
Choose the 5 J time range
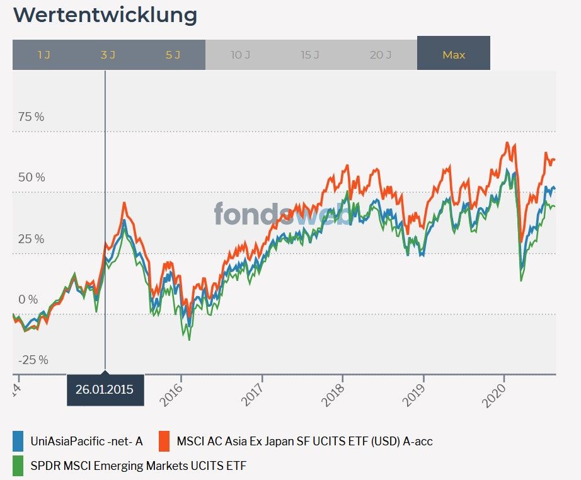pos(173,55)
